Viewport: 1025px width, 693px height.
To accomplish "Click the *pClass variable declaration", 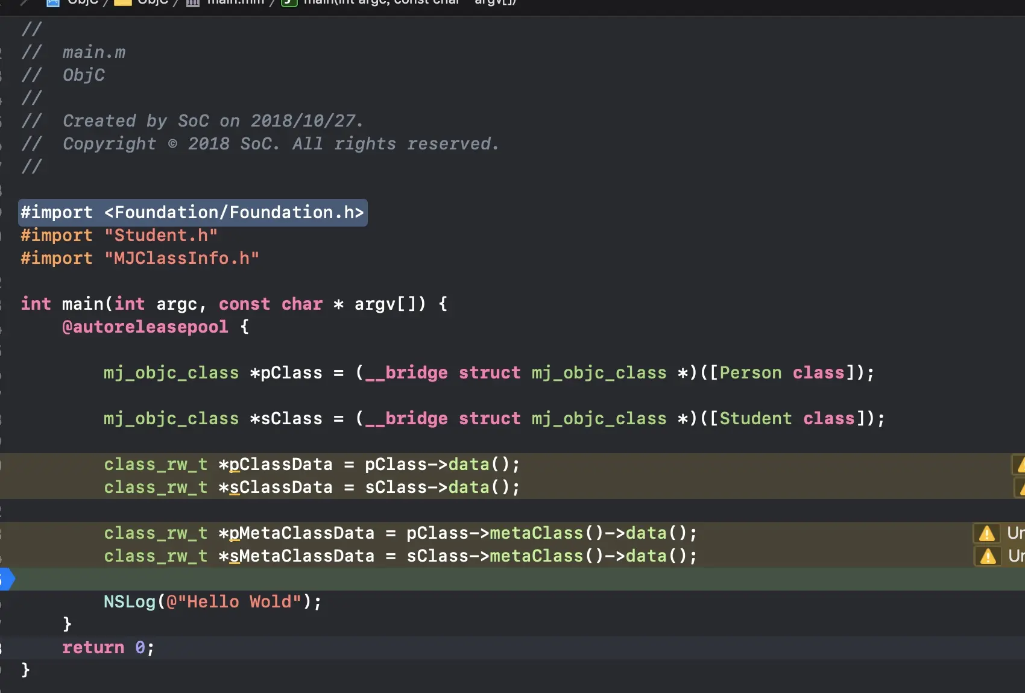I will point(286,373).
